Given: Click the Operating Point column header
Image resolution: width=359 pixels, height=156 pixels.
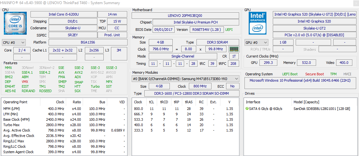Looking at the screenshot, I should click(x=16, y=102).
